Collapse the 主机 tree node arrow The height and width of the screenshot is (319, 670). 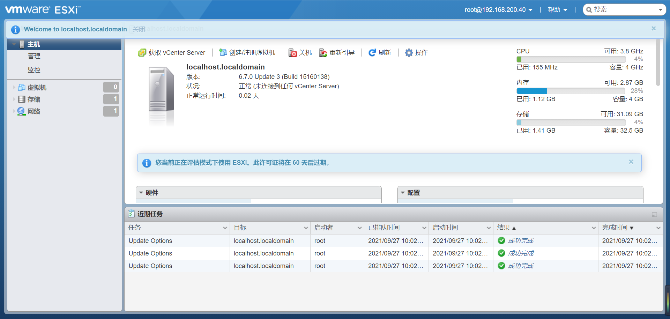click(14, 44)
